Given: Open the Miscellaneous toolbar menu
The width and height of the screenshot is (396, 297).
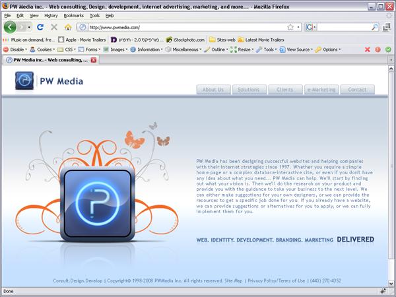Looking at the screenshot, I should point(183,49).
